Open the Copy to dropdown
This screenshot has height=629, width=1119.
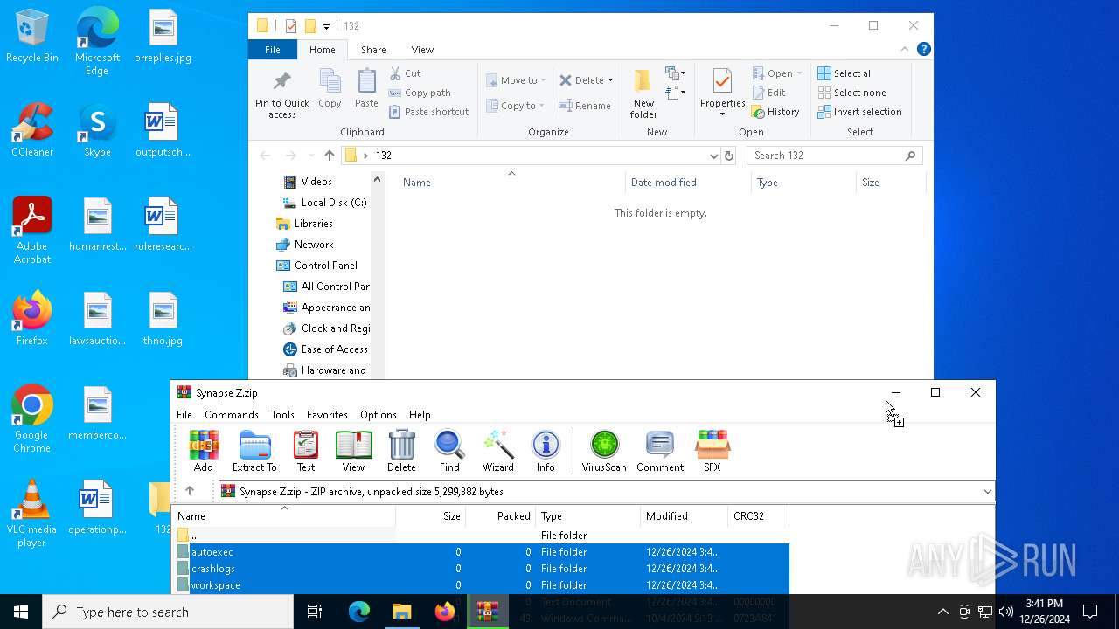[x=515, y=106]
